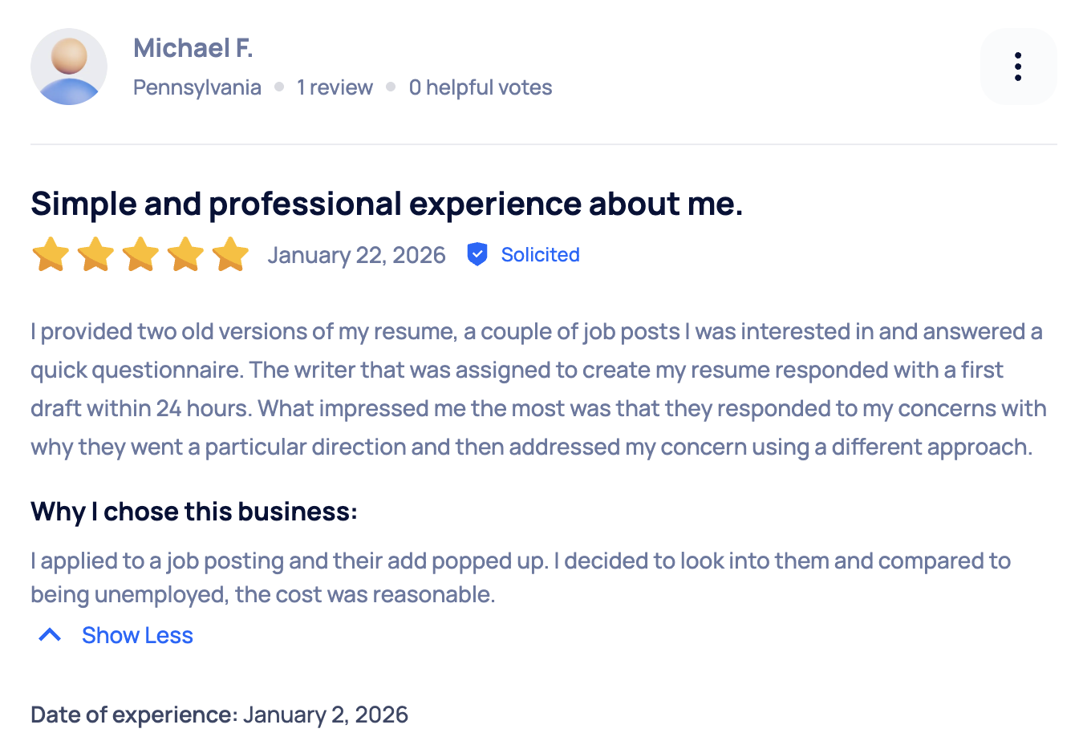
Task: Select the first gold star rating icon
Action: (x=51, y=254)
